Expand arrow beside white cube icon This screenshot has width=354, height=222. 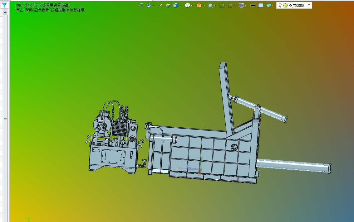(192, 6)
